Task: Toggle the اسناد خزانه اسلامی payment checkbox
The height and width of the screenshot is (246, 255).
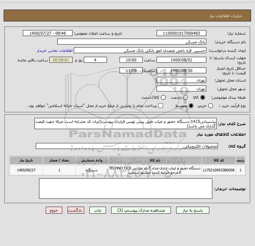Action: pos(161,106)
